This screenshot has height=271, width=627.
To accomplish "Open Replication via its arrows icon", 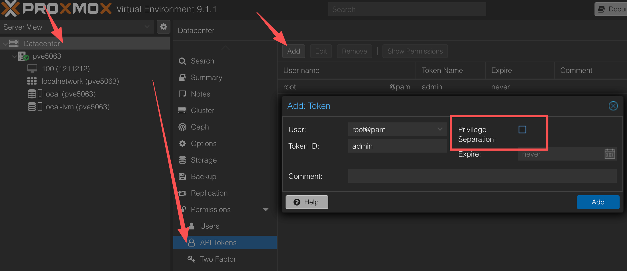I will pos(182,193).
